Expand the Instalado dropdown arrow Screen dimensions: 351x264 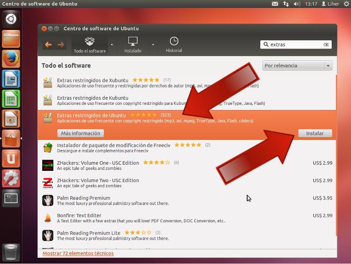click(153, 44)
